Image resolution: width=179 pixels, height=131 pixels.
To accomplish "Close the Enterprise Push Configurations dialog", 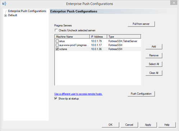I will click(174, 3).
